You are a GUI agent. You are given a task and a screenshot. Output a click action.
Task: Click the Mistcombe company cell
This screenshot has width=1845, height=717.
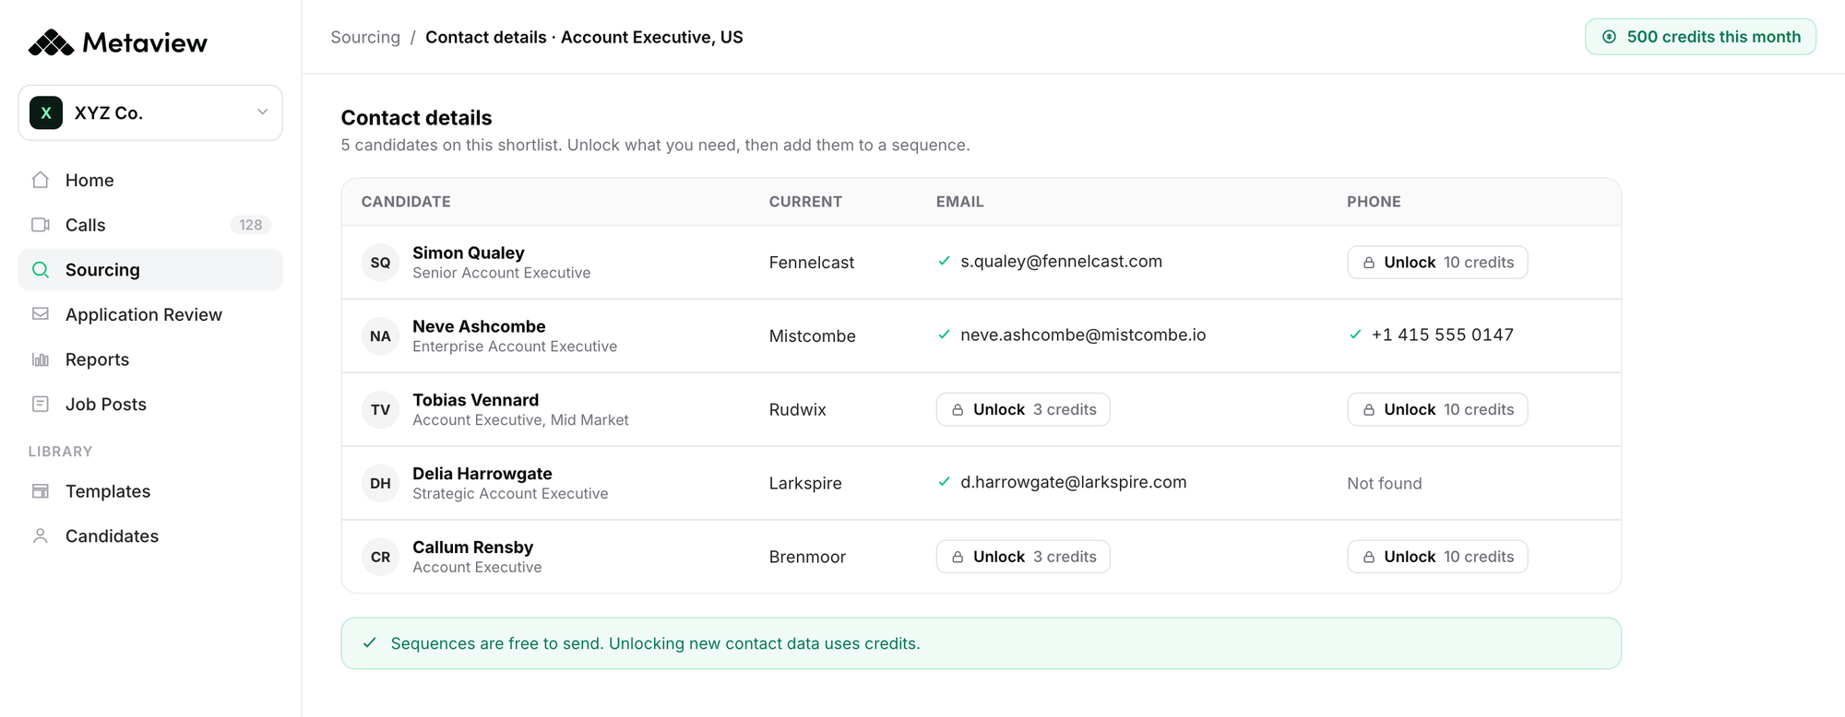[812, 336]
